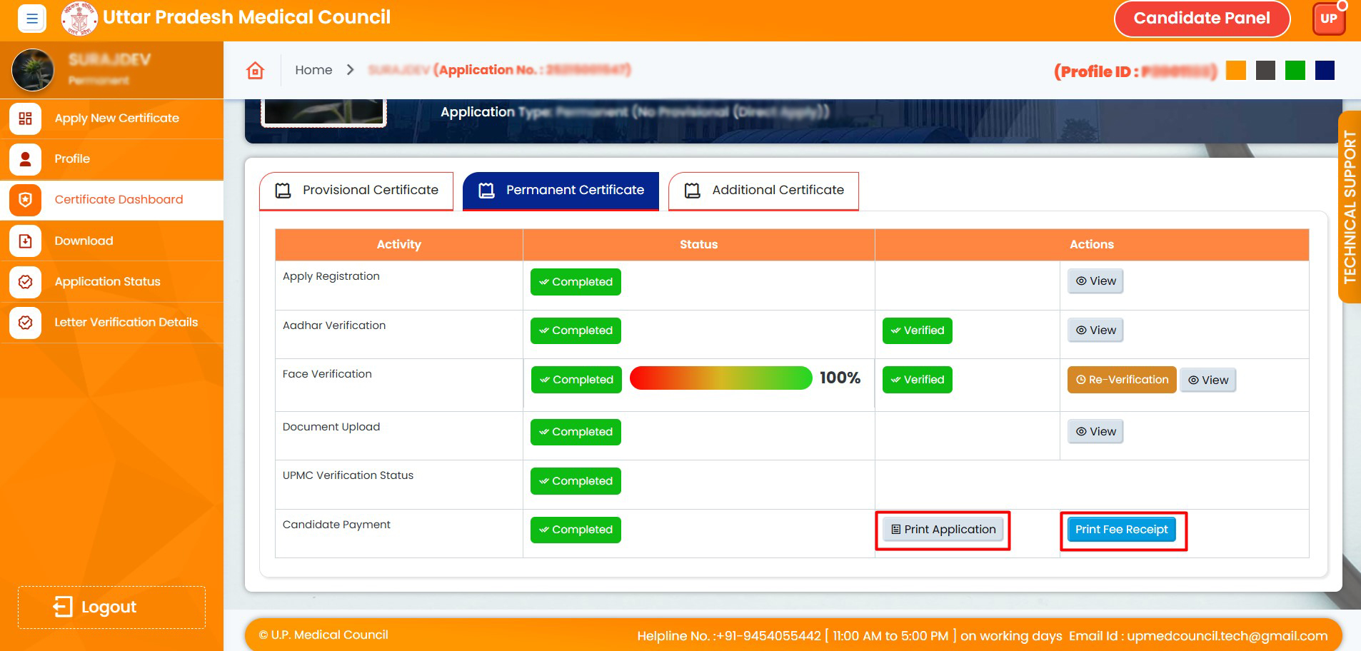
Task: Select the Permanent Certificate tab
Action: [561, 191]
